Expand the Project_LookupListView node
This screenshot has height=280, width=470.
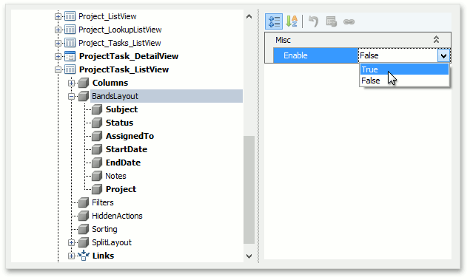(58, 30)
